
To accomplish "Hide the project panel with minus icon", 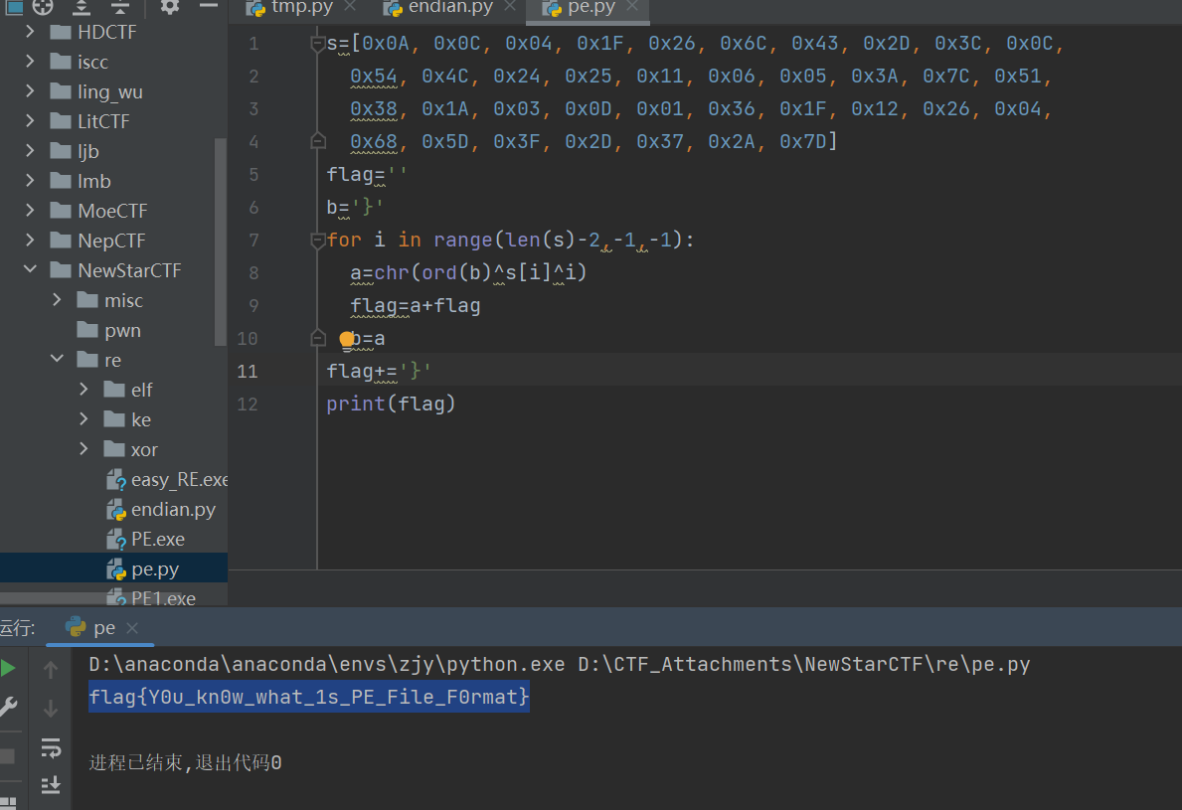I will (208, 7).
